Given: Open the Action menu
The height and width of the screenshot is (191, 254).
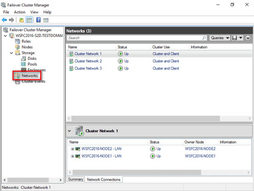Looking at the screenshot, I should [19, 12].
